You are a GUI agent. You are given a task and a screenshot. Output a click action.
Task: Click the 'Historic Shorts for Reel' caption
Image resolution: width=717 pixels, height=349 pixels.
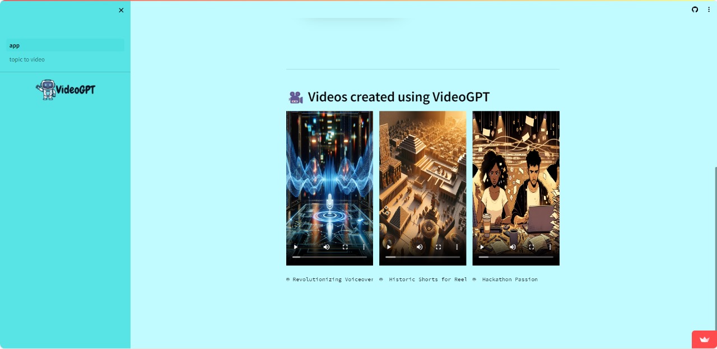[x=428, y=279]
